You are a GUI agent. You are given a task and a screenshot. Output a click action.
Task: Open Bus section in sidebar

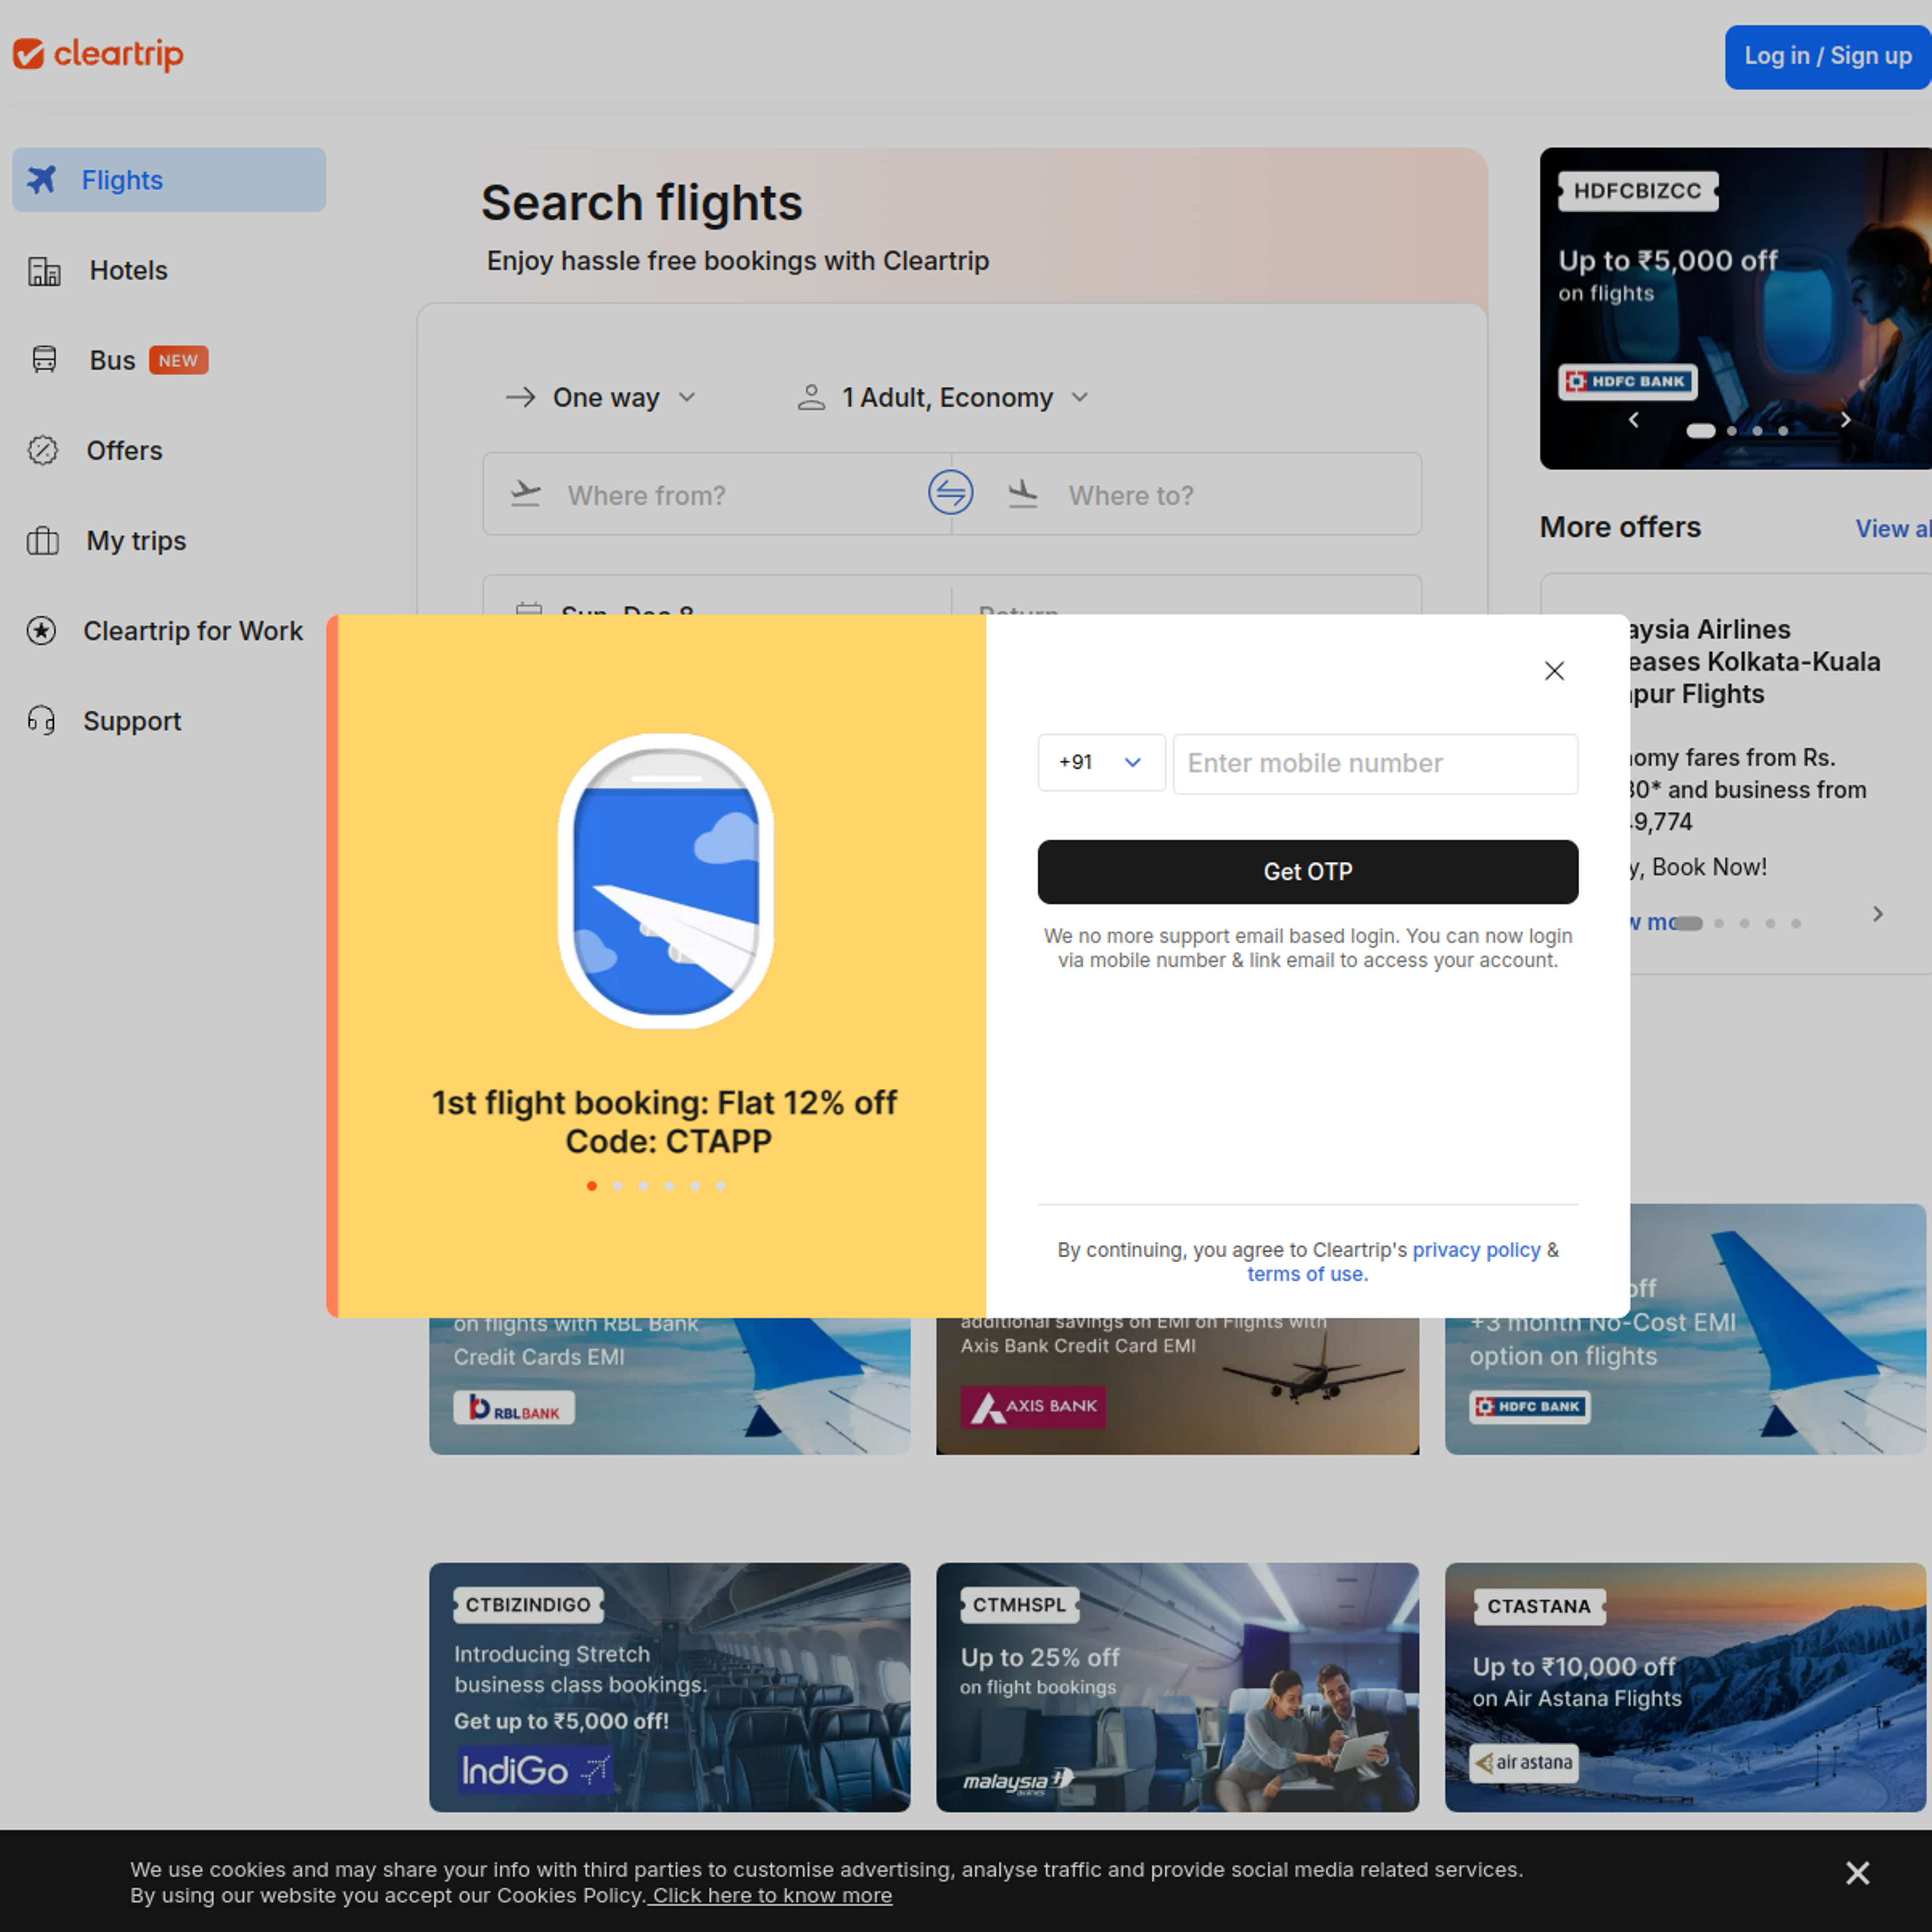112,360
